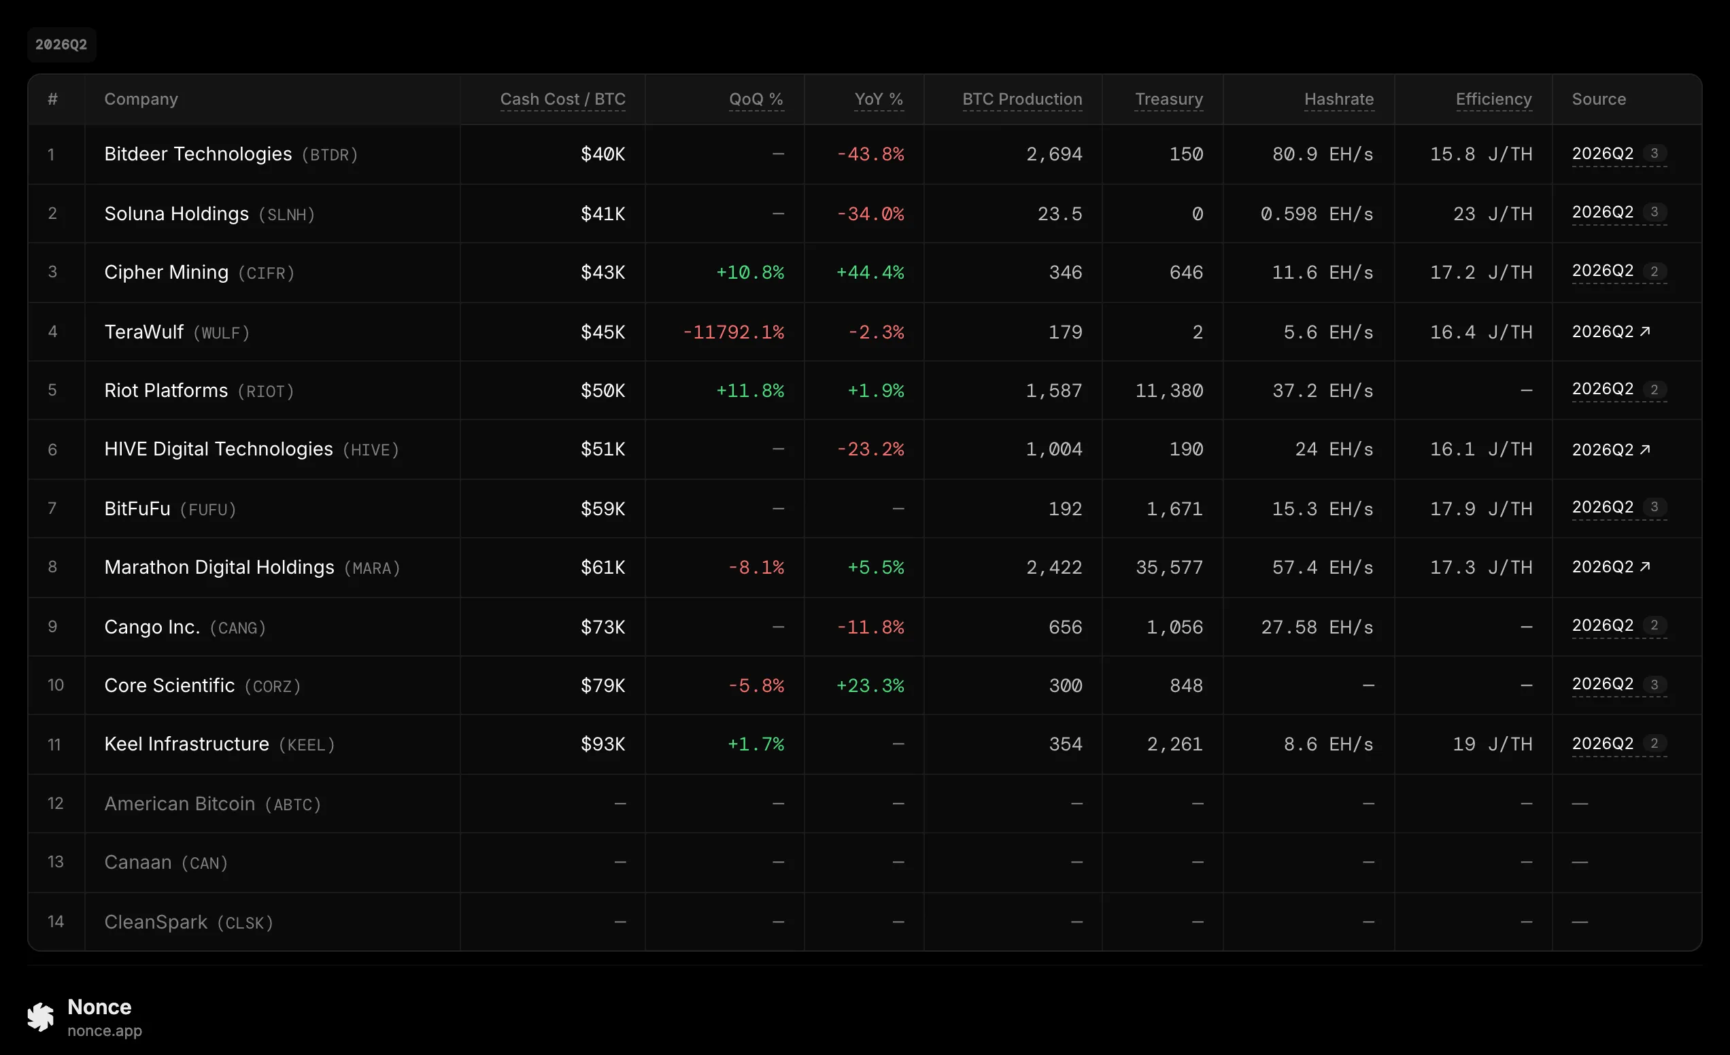This screenshot has height=1055, width=1730.
Task: Open Core Scientific 2026Q2 source link
Action: click(x=1603, y=685)
